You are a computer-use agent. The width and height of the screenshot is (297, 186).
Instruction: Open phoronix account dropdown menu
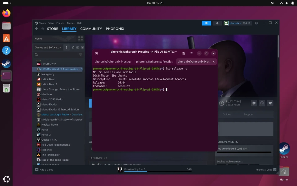(x=238, y=23)
